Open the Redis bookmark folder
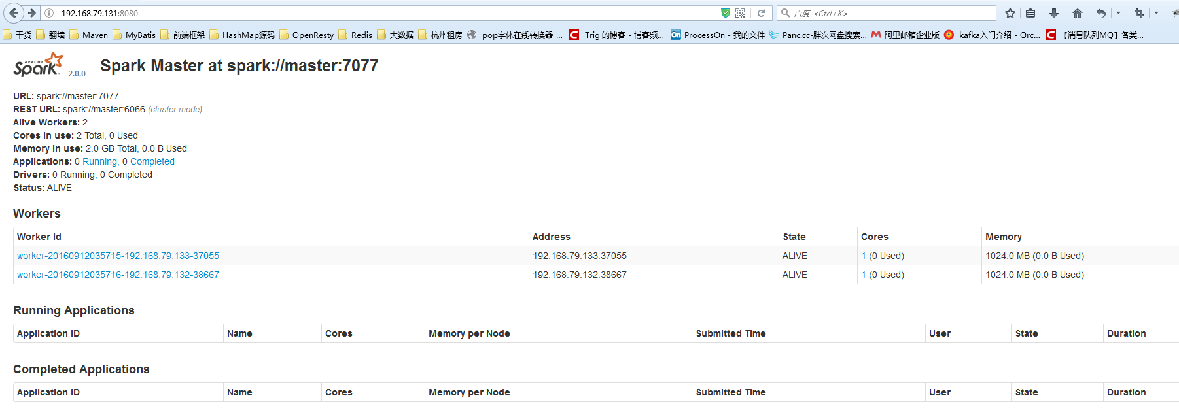Screen dimensions: 1179x417 pyautogui.click(x=355, y=35)
